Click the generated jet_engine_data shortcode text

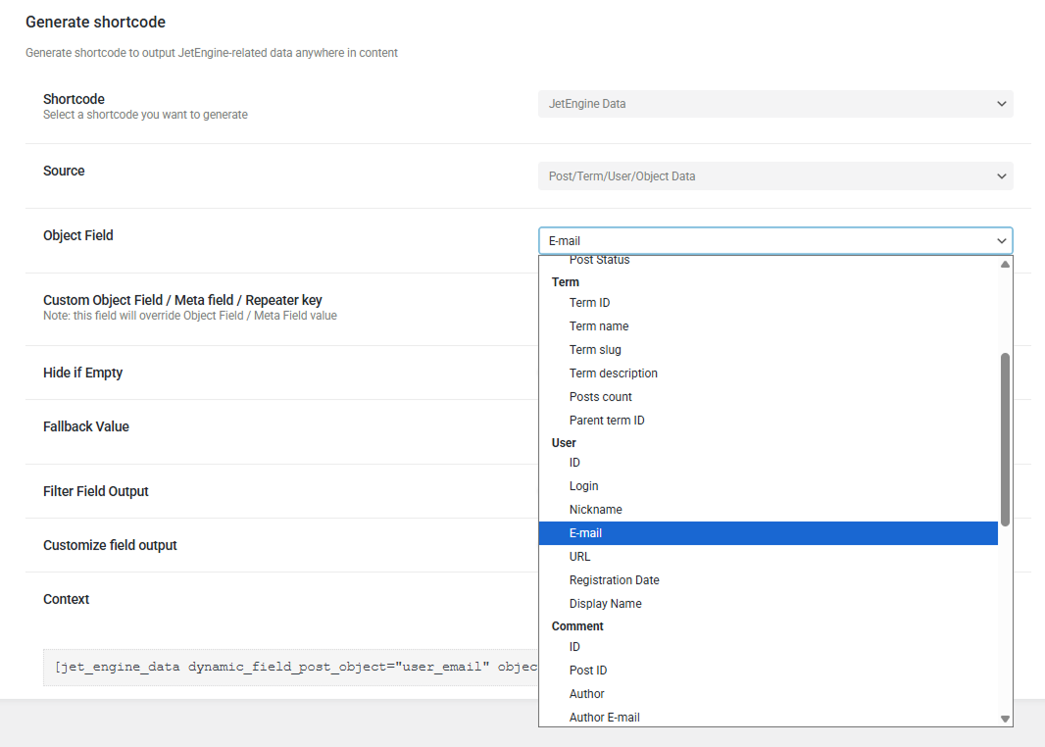click(x=296, y=667)
